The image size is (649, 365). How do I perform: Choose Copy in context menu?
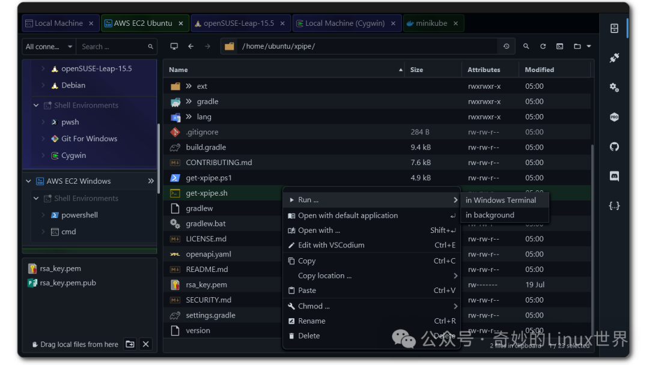(371, 261)
